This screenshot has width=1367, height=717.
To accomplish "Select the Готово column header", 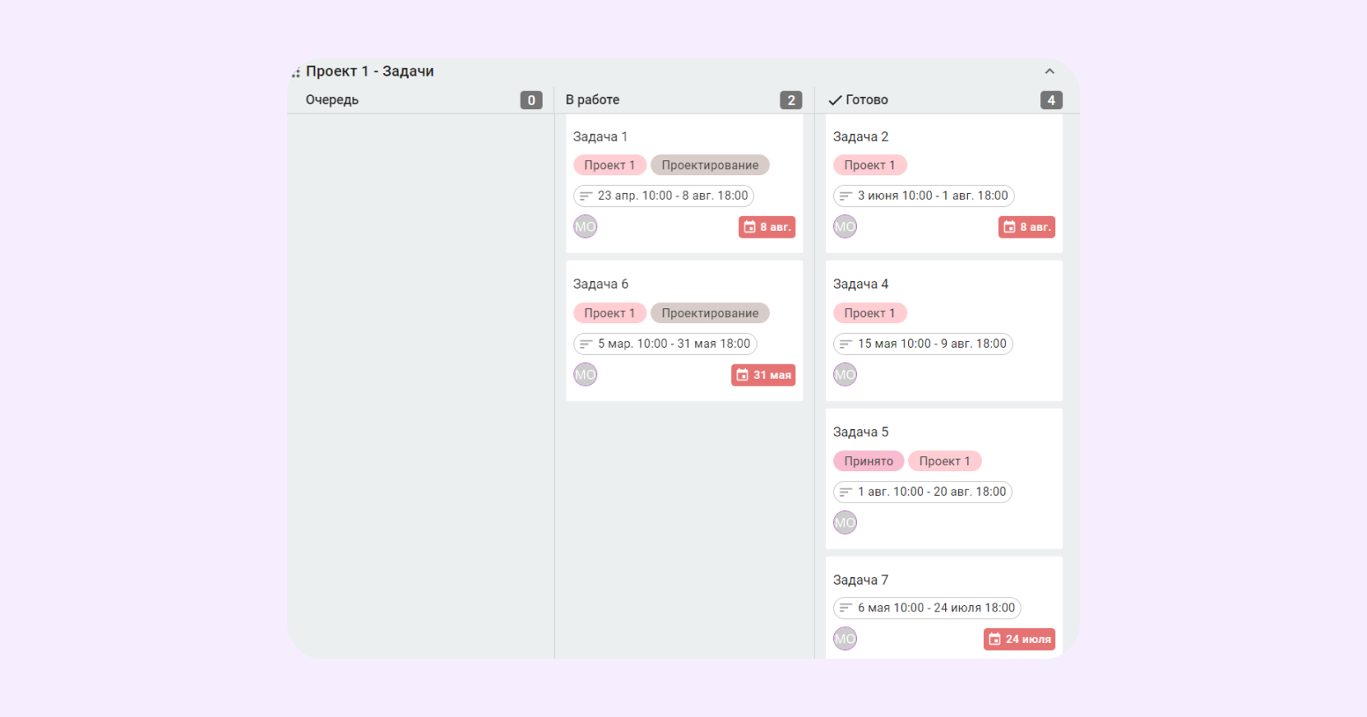I will click(x=867, y=100).
